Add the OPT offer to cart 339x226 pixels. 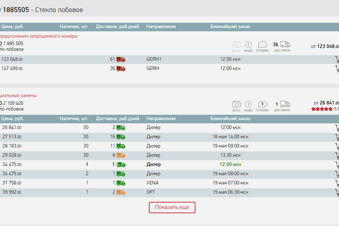pyautogui.click(x=337, y=193)
